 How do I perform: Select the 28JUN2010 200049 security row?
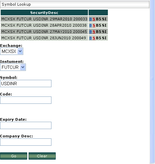(x=44, y=38)
